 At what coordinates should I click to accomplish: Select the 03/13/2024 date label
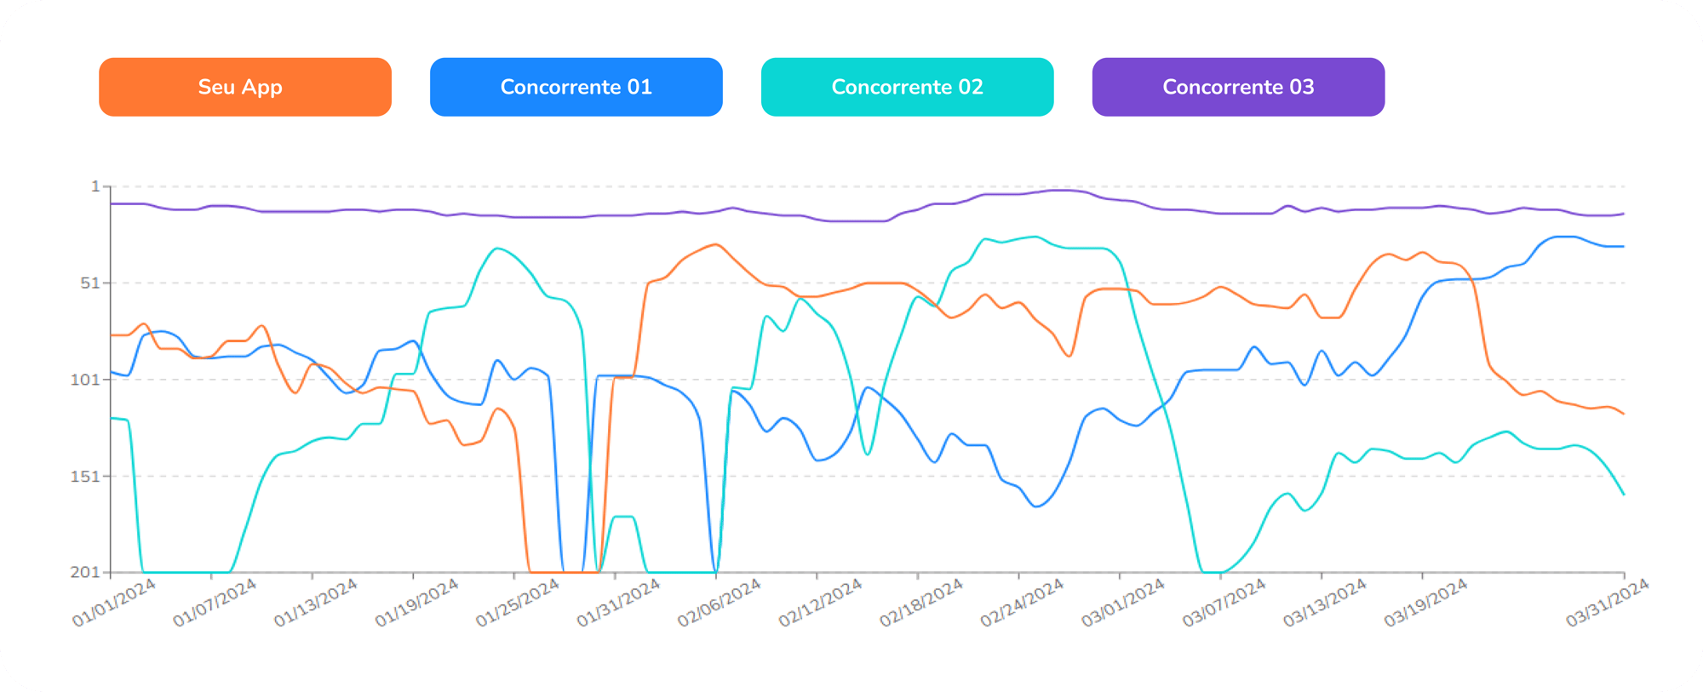coord(1325,603)
